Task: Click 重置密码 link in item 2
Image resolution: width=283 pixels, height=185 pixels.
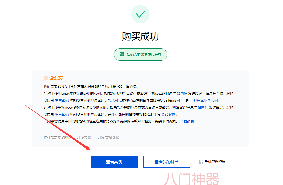Action: coord(62,114)
